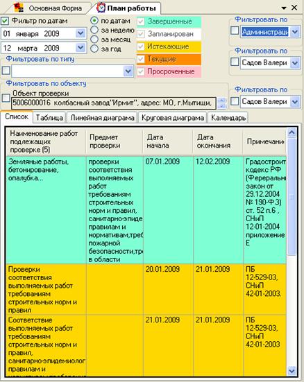This screenshot has width=304, height=382.
Task: Toggle the Просроченные checkbox
Action: 141,71
